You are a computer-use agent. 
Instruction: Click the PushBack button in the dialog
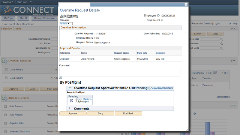tap(128, 113)
